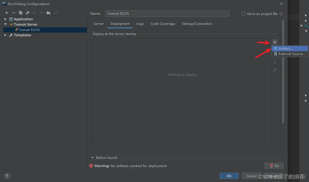Enable Store as project file checkbox
Viewport: 309px width, 182px height.
point(244,14)
